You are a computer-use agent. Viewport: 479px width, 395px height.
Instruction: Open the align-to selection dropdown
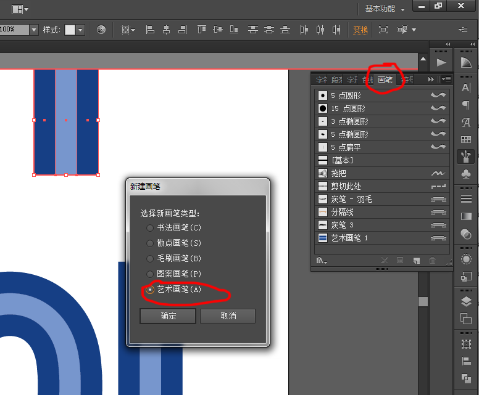pos(128,30)
